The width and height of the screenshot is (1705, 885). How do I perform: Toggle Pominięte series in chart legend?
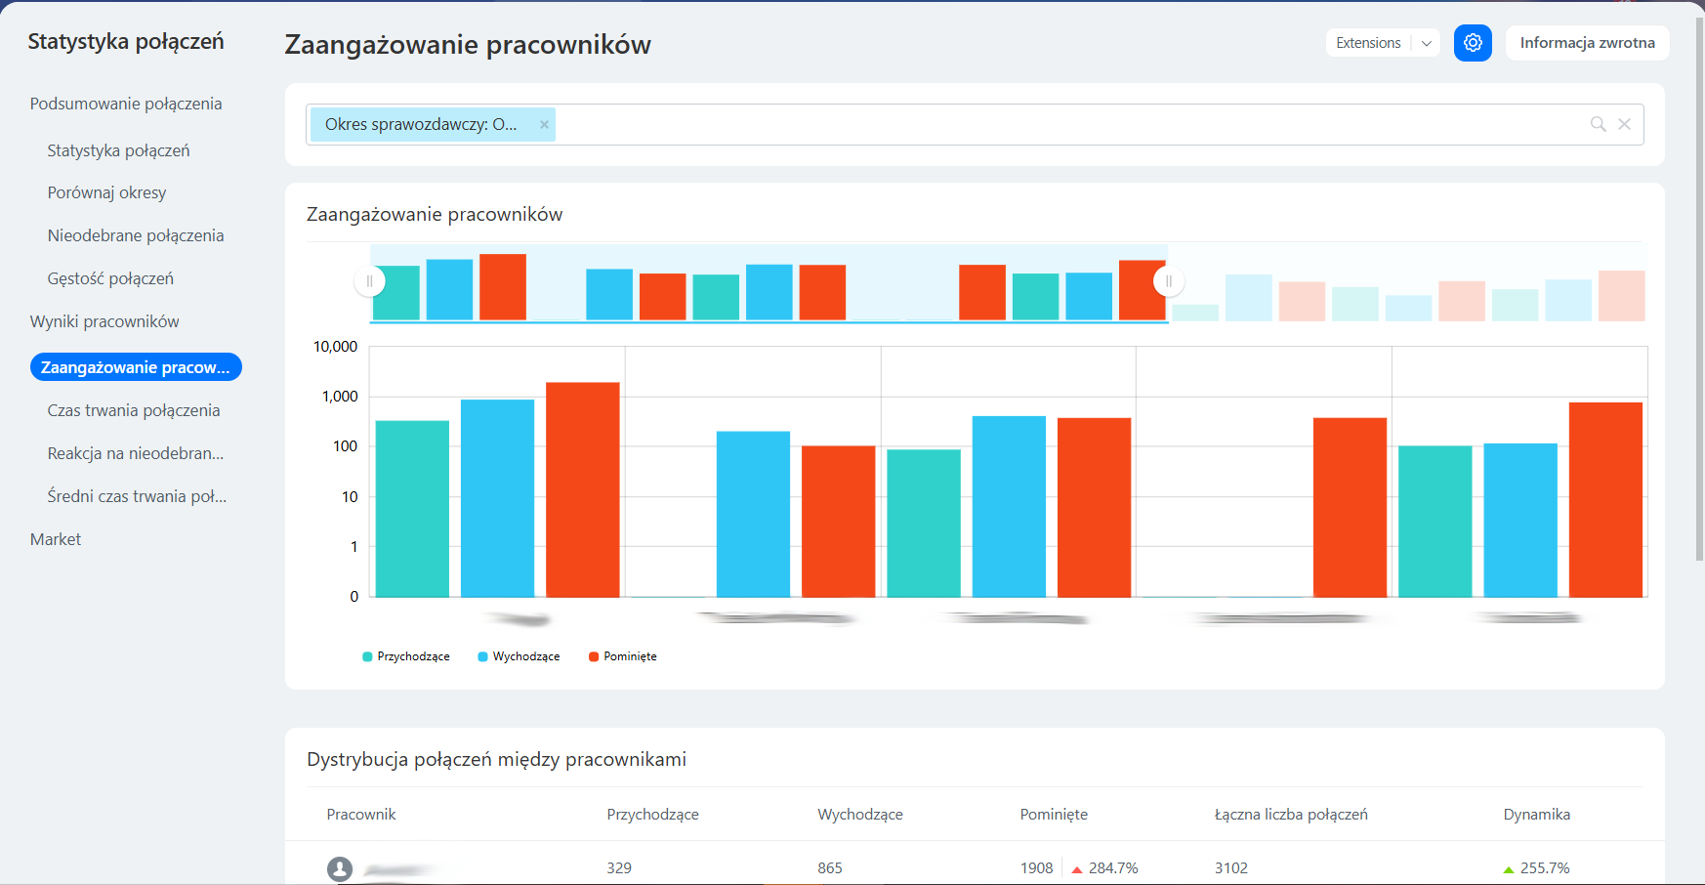click(623, 656)
